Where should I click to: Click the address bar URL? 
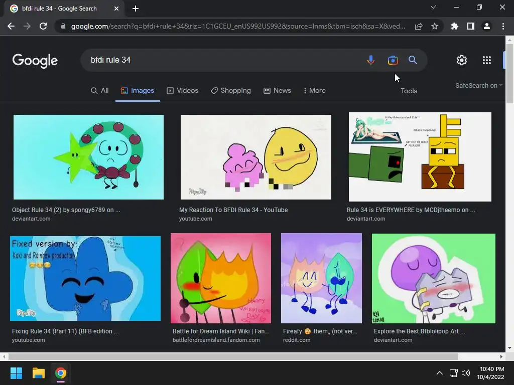238,26
